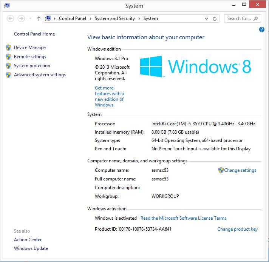This screenshot has width=269, height=262.
Task: Open System protection
Action: (x=32, y=66)
